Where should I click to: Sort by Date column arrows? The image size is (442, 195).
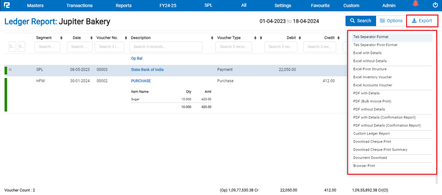[91, 38]
